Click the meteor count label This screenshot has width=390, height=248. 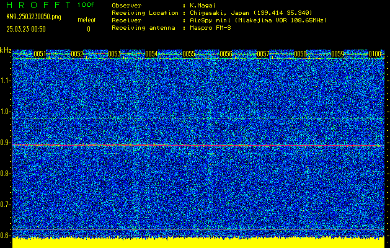pos(87,20)
